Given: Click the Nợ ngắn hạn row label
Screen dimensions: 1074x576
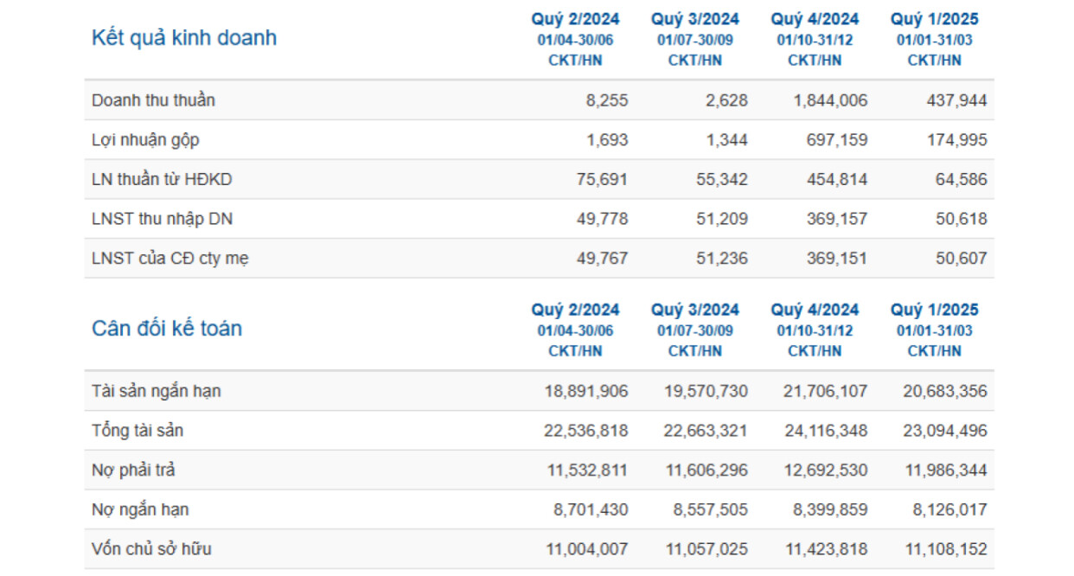Looking at the screenshot, I should 139,509.
